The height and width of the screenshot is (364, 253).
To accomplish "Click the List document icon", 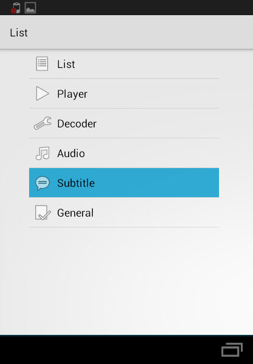I will (42, 64).
